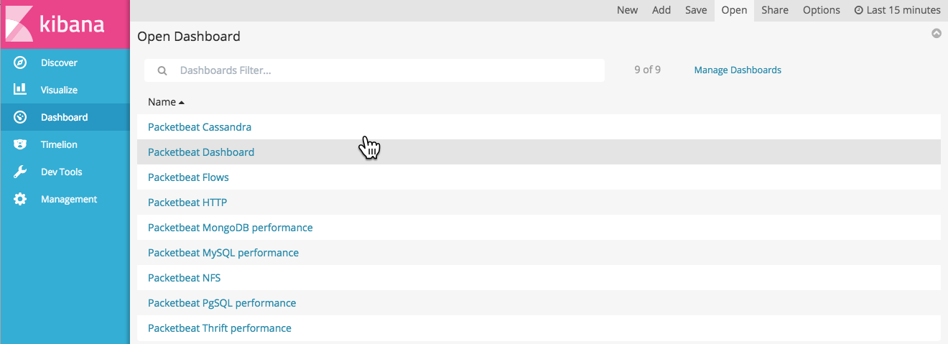Viewport: 948px width, 344px height.
Task: Click the Dev Tools wrench icon
Action: 20,172
